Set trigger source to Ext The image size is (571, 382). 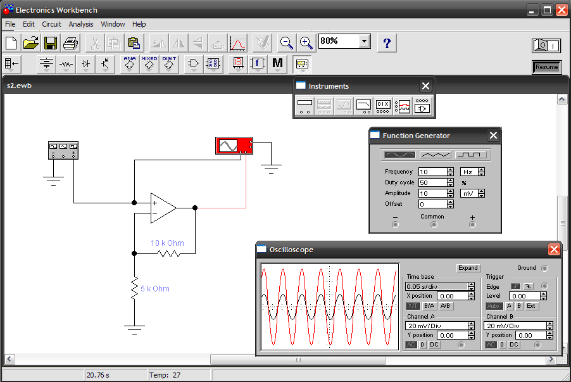click(x=531, y=306)
